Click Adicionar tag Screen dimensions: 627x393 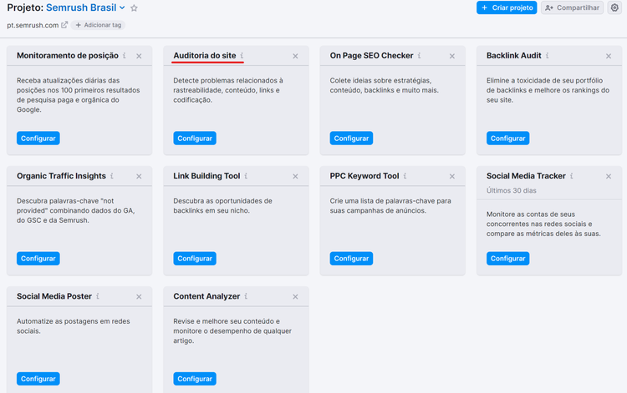(99, 25)
